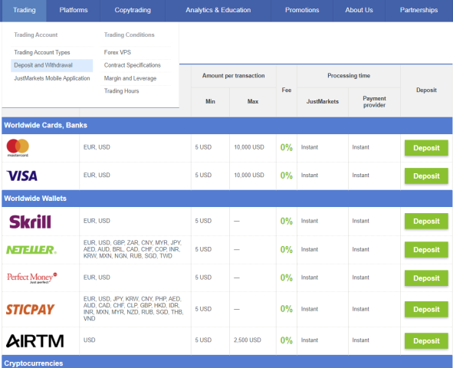The image size is (453, 368).
Task: Click the 5 USD minimum in VISA row
Action: [203, 176]
